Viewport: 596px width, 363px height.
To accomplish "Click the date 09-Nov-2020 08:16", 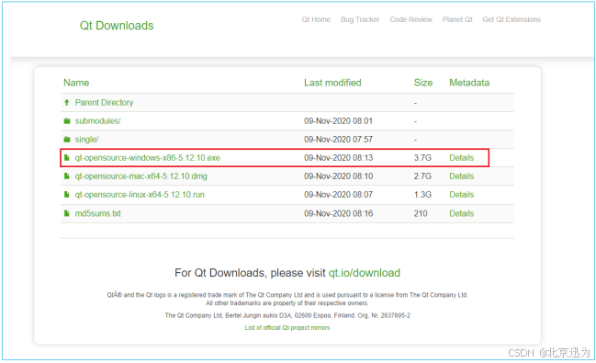I will pos(338,213).
